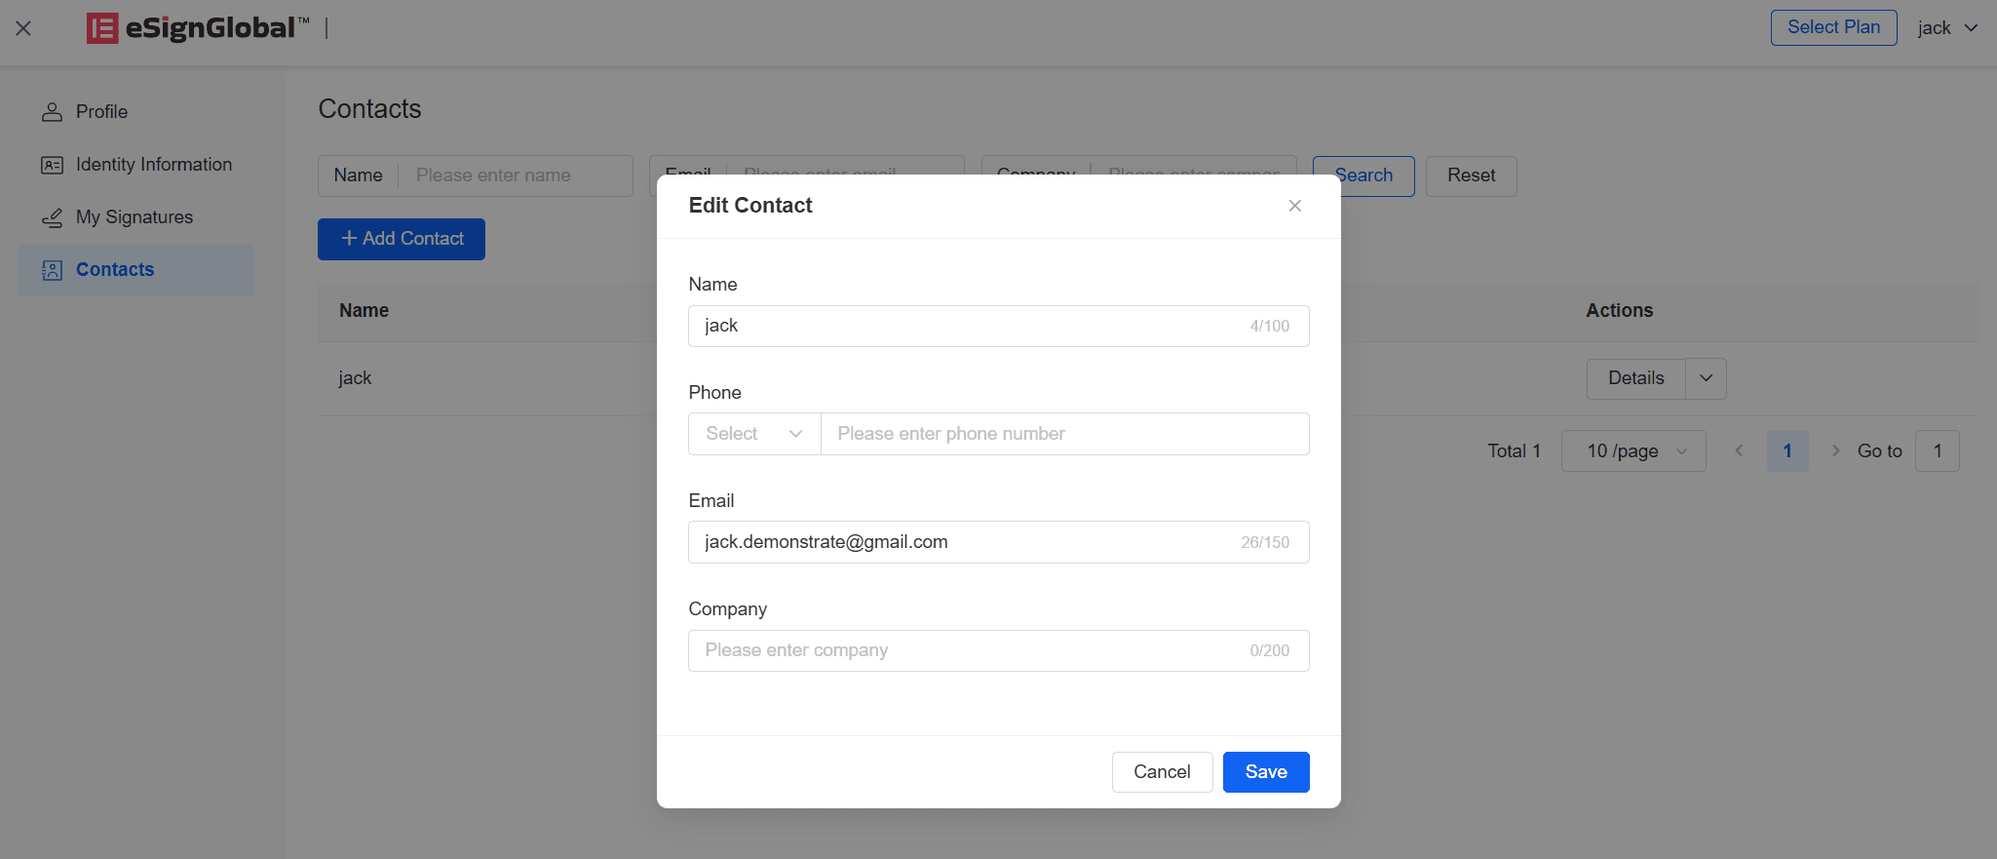Open the jack account dropdown menu
Screen dimensions: 1997x859
(1947, 28)
